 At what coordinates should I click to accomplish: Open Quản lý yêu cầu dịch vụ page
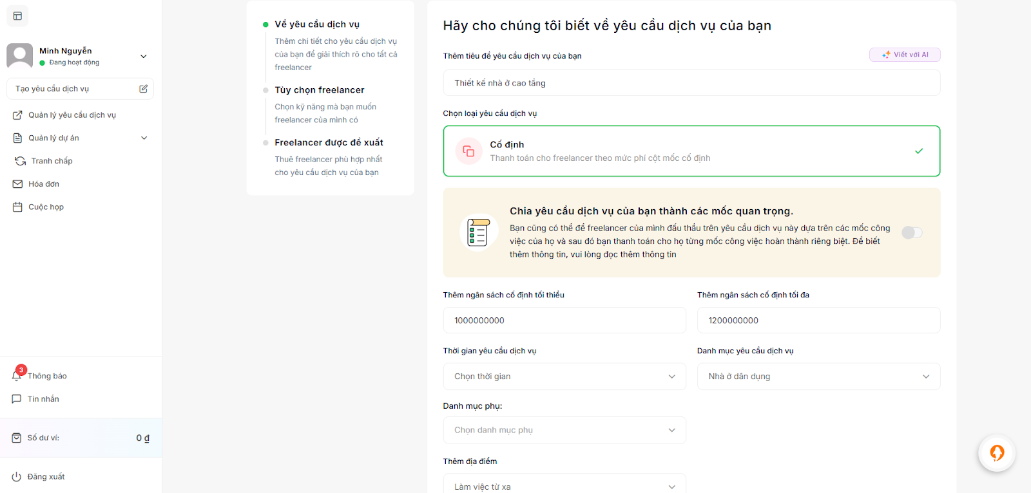tap(72, 115)
